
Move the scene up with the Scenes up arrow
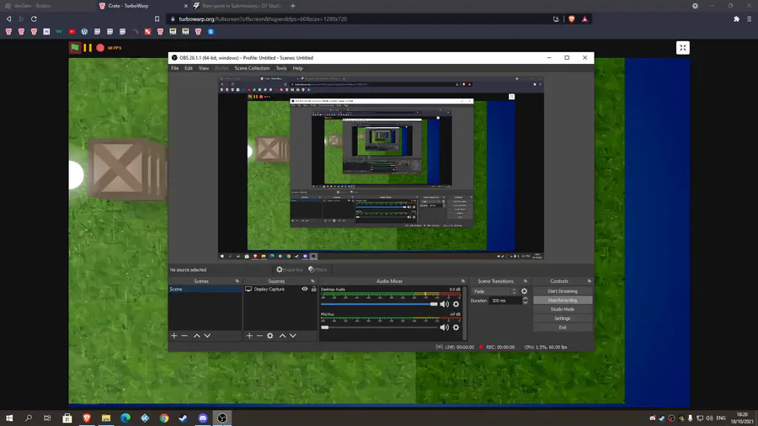tap(197, 335)
